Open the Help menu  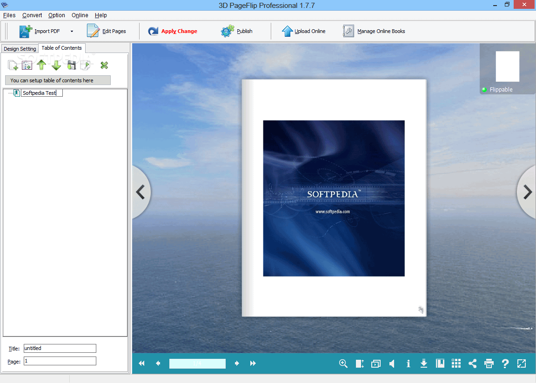pos(101,15)
